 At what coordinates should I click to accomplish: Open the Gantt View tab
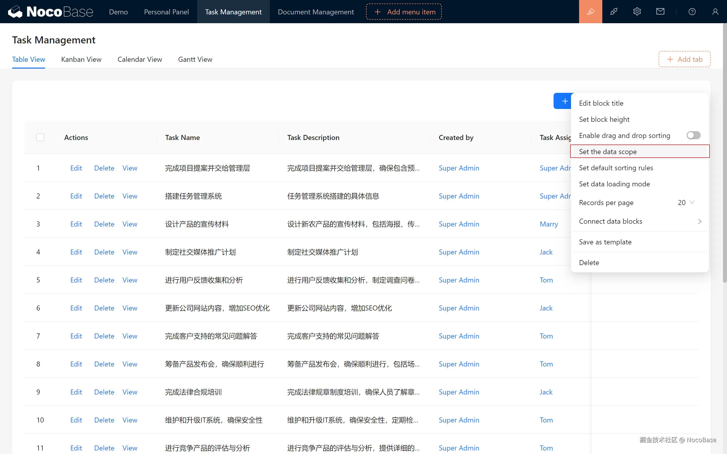tap(195, 60)
